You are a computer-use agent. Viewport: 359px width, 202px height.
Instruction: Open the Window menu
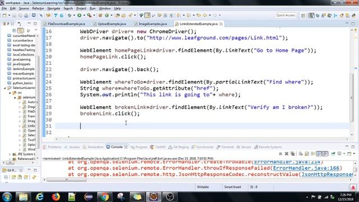coord(105,8)
